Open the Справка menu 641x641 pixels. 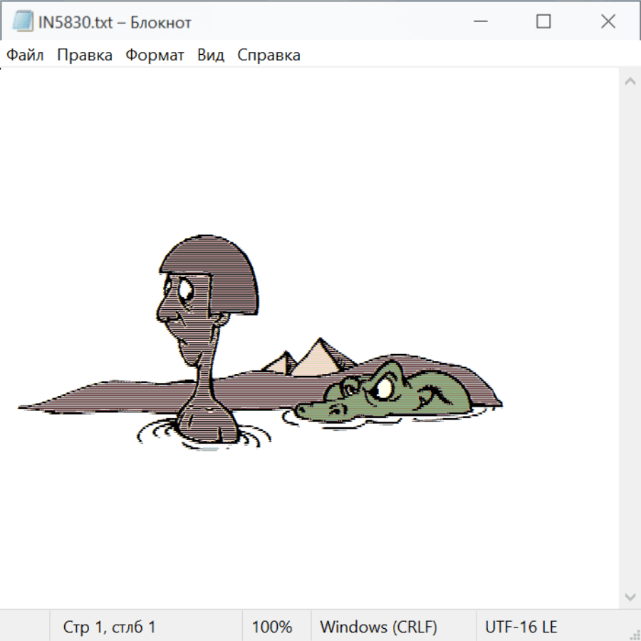269,56
